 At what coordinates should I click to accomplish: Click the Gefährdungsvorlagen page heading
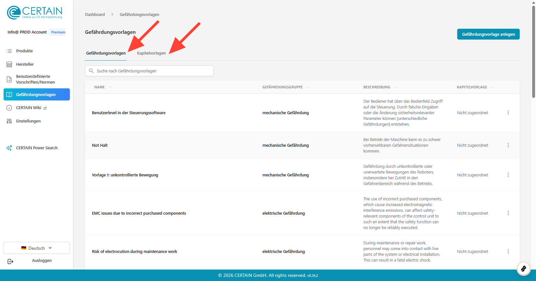click(x=110, y=32)
